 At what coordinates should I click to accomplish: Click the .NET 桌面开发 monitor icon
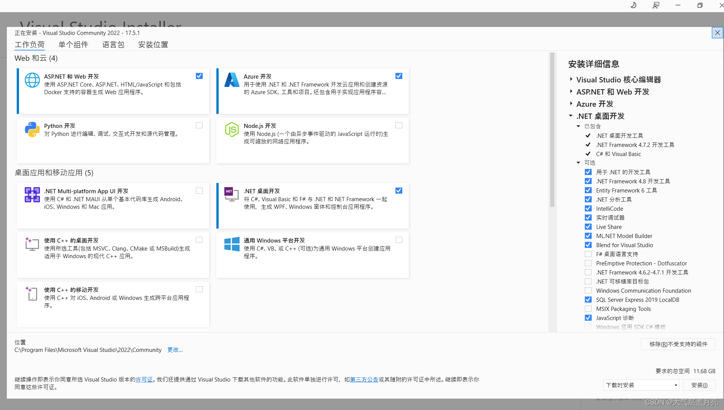pos(232,194)
